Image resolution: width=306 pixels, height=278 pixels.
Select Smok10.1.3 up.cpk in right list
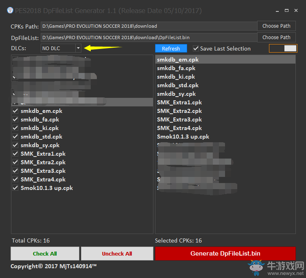225,137
